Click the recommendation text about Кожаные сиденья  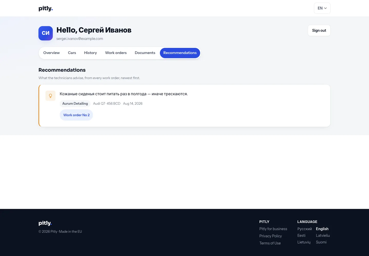click(x=124, y=94)
